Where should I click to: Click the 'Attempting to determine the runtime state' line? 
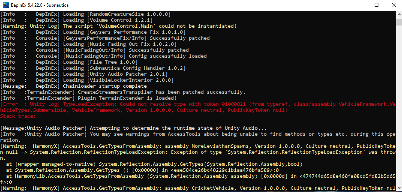[133, 128]
